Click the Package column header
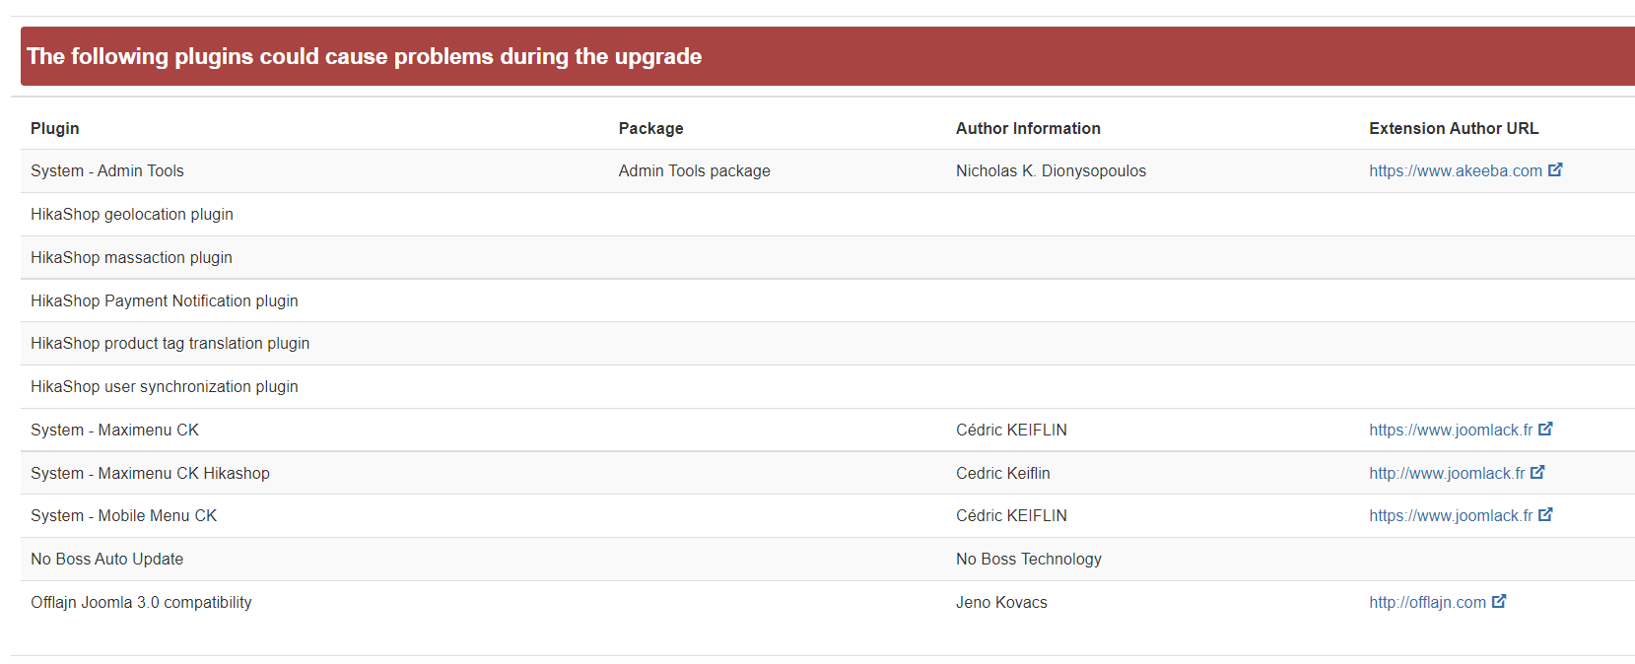Screen dimensions: 1635x664 click(650, 129)
